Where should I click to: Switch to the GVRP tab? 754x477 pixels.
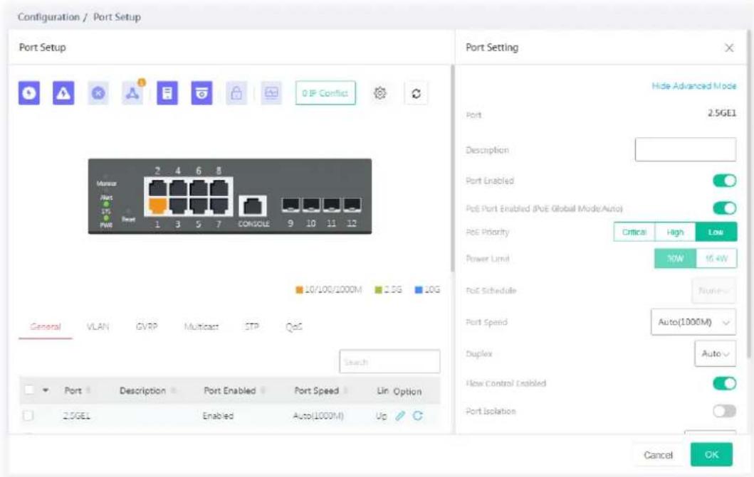(x=147, y=327)
